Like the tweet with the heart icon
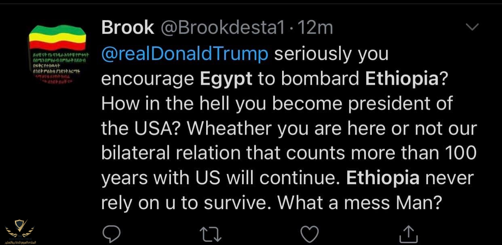 tap(309, 234)
